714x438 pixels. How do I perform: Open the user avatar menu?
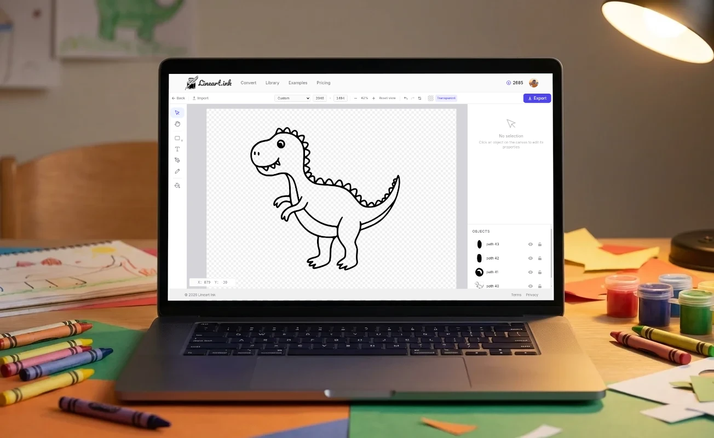(x=533, y=83)
